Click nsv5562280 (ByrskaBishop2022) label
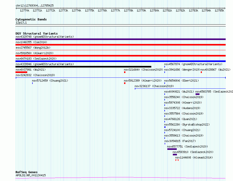The height and width of the screenshot is (181, 233). (x=187, y=125)
